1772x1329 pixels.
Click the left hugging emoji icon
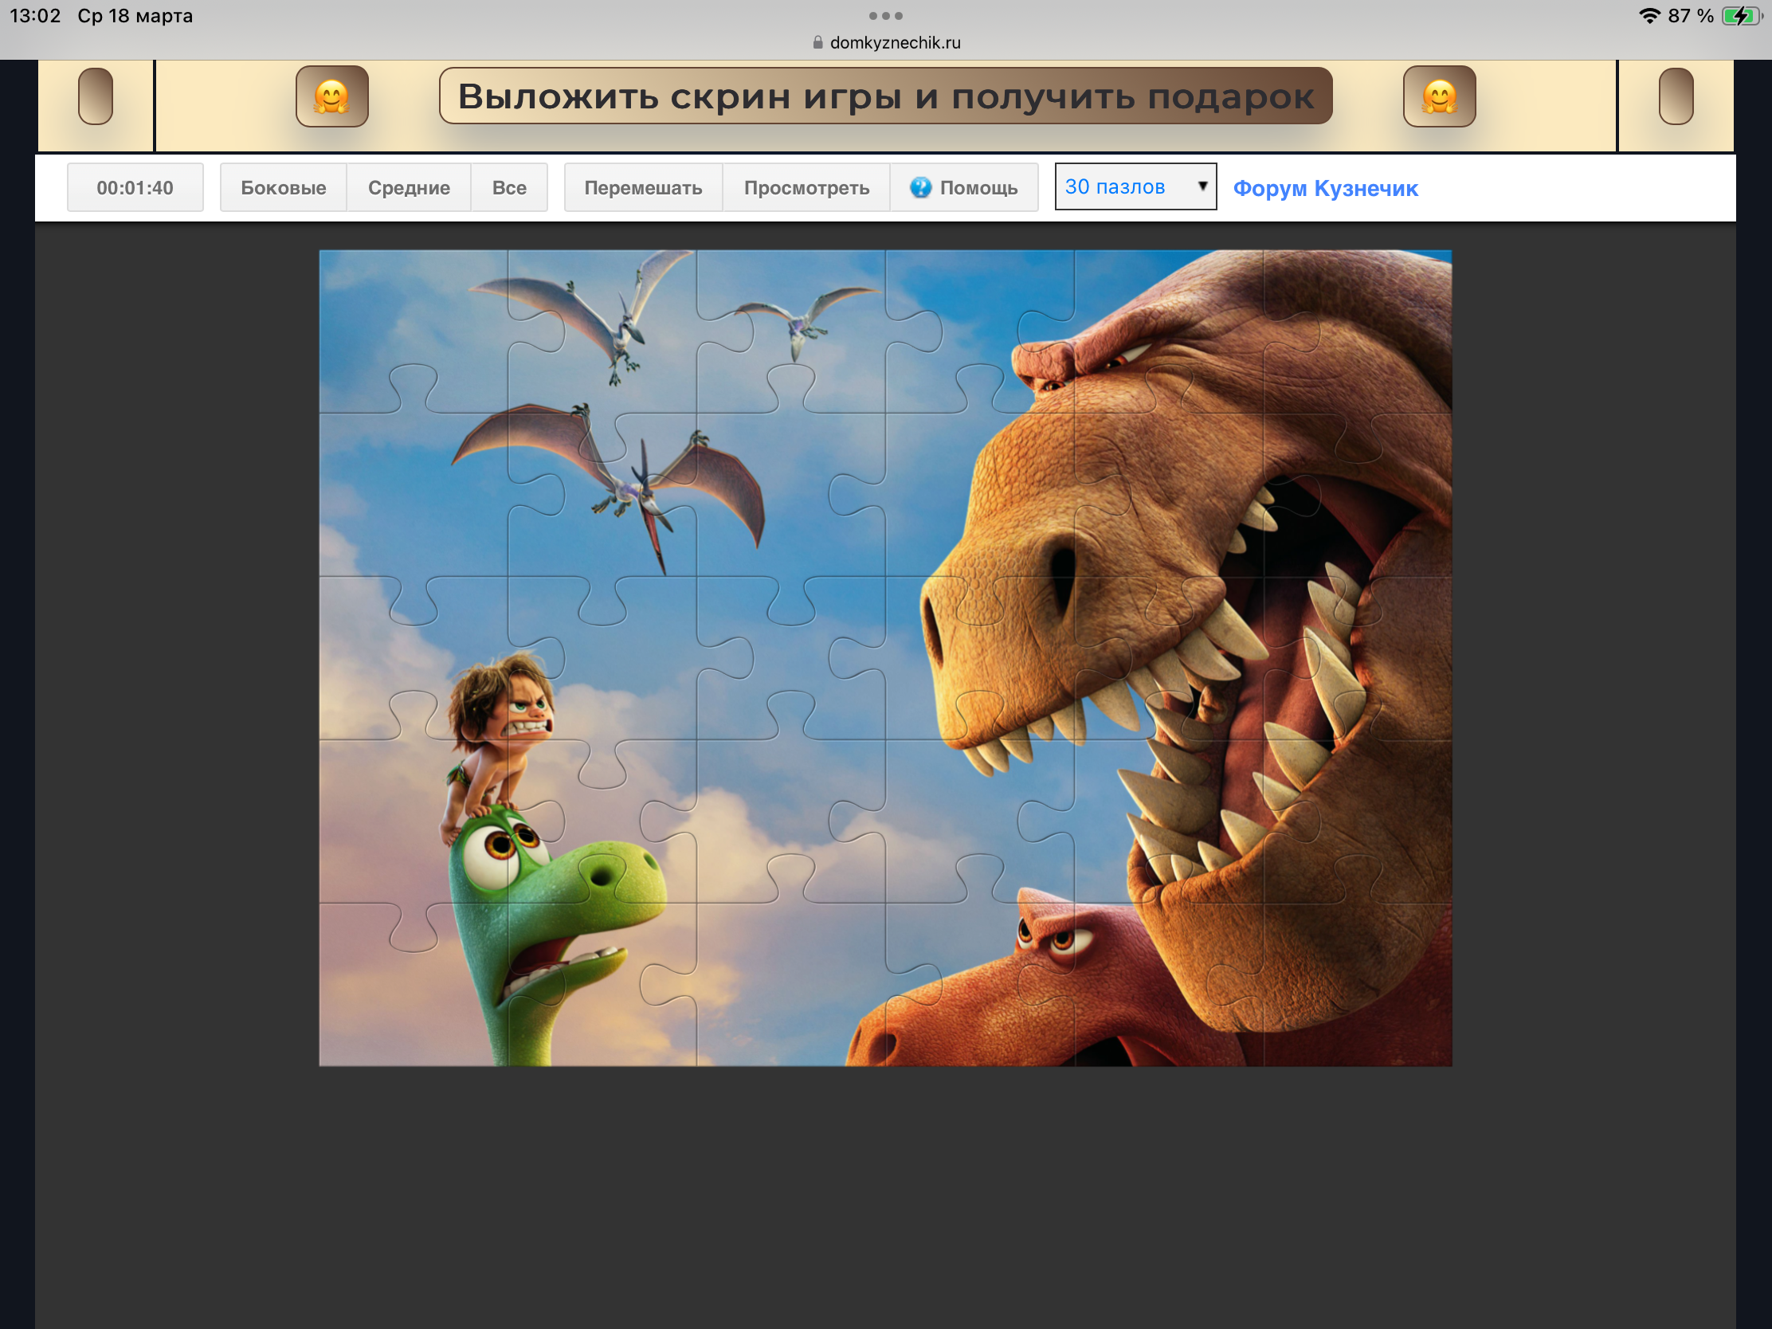click(x=331, y=96)
